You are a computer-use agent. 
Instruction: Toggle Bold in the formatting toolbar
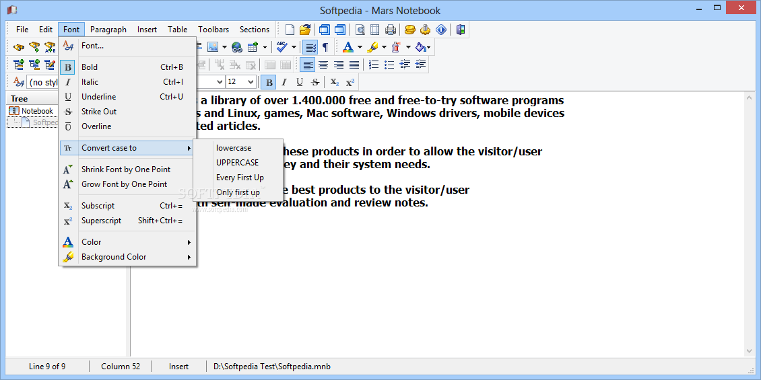[x=269, y=82]
